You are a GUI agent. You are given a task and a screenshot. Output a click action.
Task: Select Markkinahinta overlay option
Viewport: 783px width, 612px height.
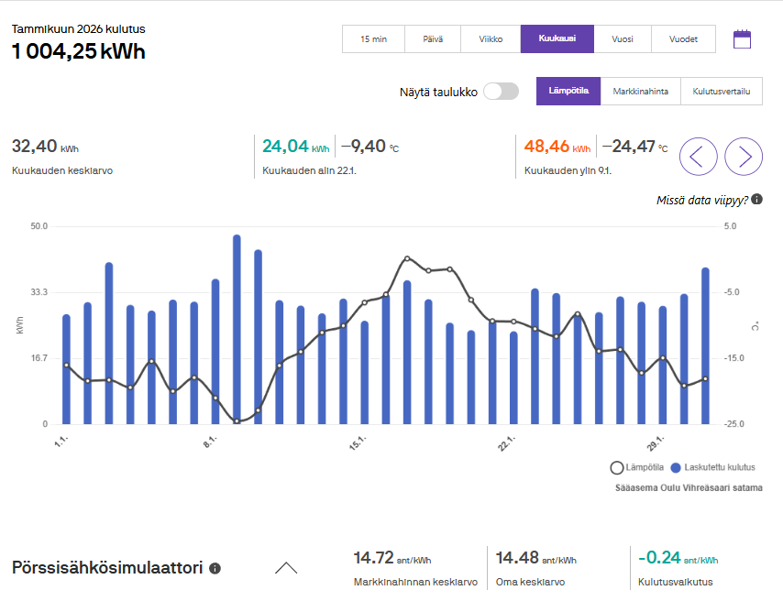[640, 92]
